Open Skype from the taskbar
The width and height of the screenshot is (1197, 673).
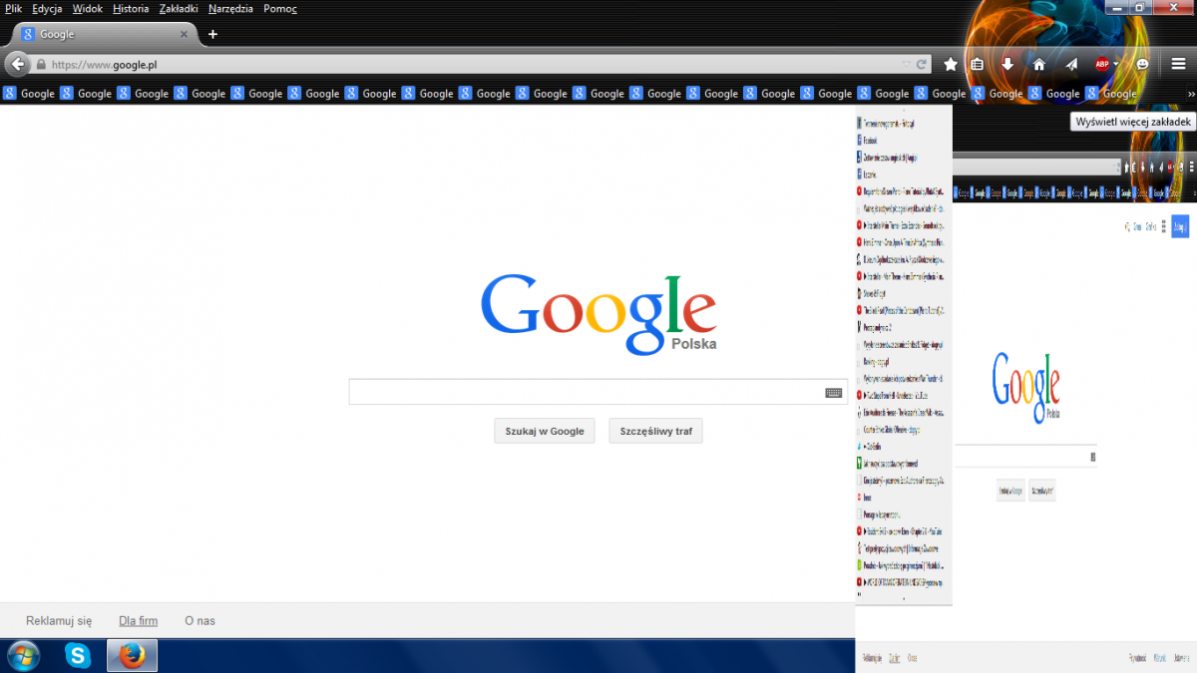pos(78,655)
